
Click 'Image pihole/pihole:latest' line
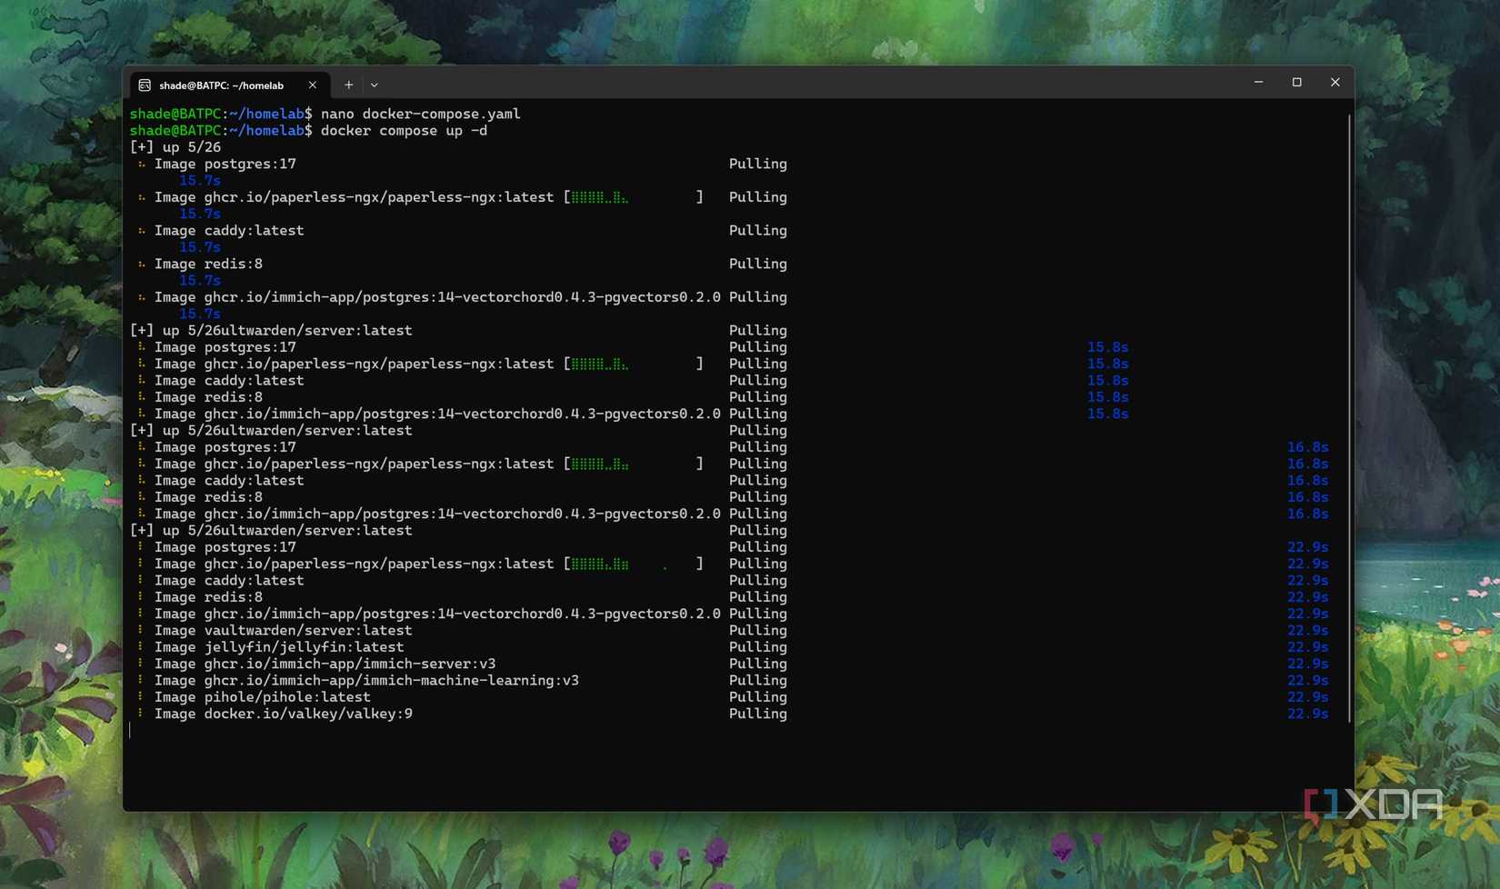(262, 697)
